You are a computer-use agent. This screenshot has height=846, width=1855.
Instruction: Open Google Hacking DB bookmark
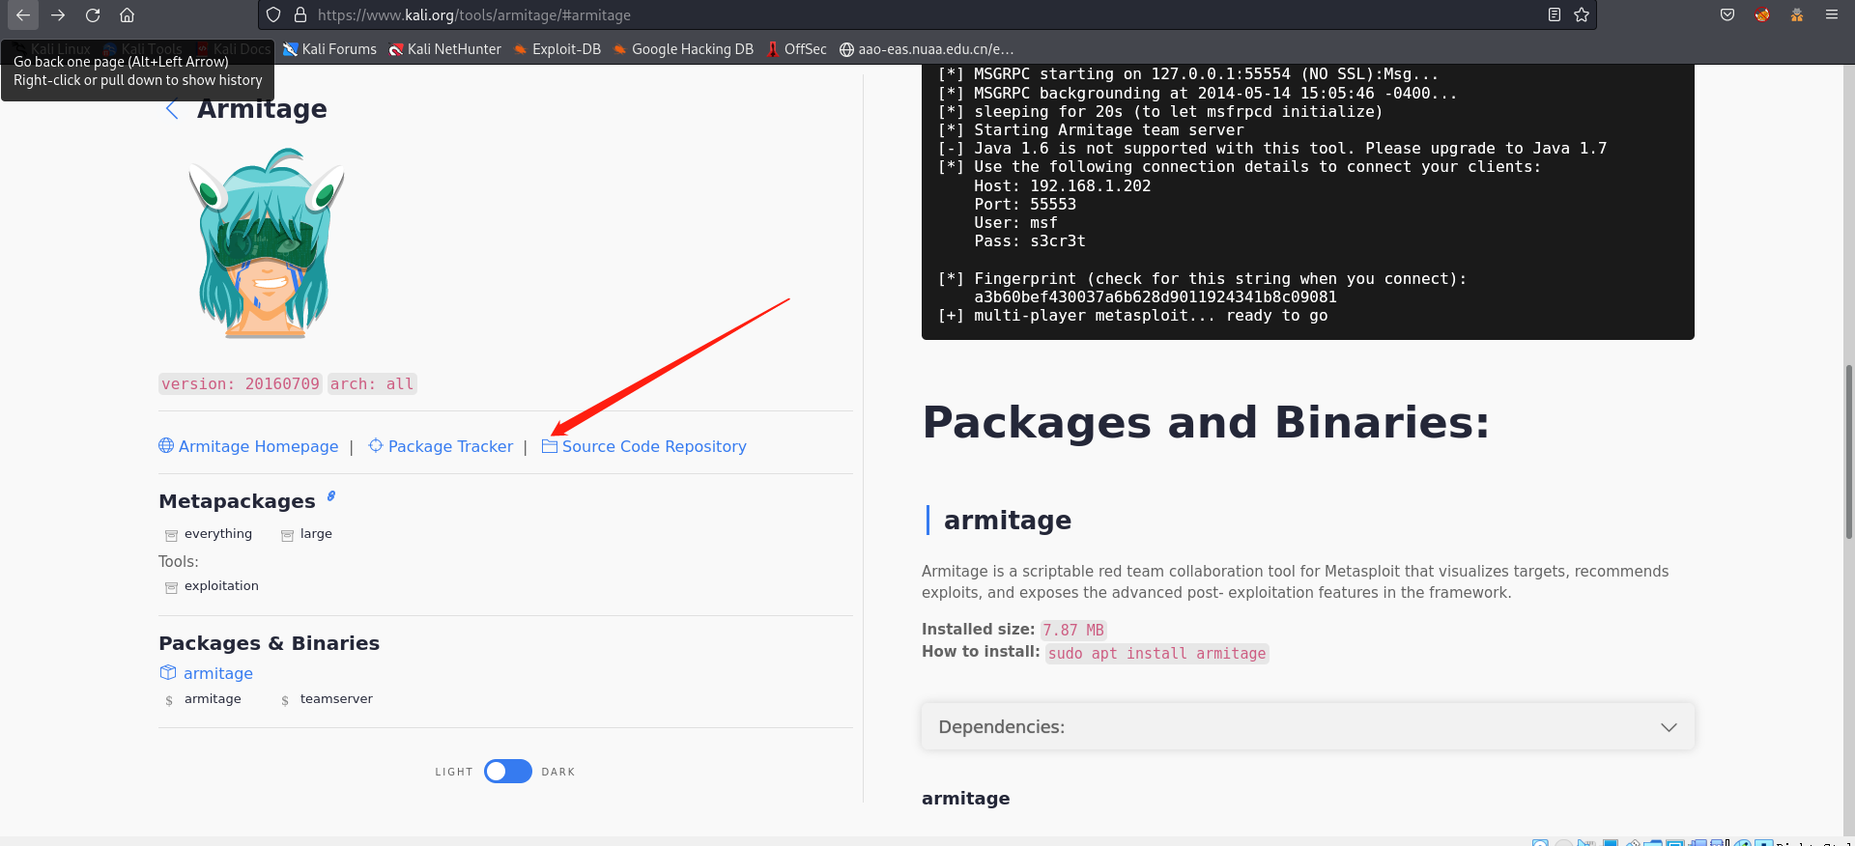point(683,49)
